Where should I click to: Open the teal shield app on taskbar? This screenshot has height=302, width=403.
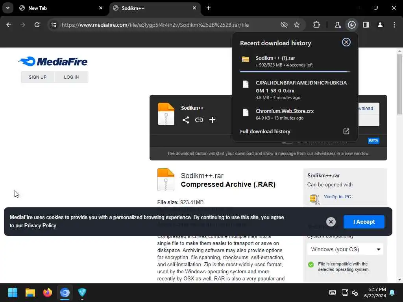click(x=82, y=293)
